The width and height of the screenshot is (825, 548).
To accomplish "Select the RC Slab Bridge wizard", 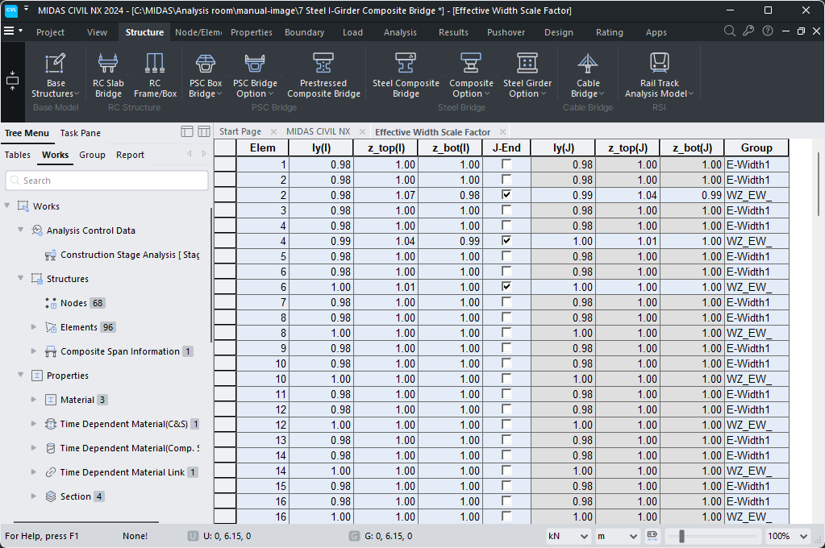I will [x=108, y=73].
